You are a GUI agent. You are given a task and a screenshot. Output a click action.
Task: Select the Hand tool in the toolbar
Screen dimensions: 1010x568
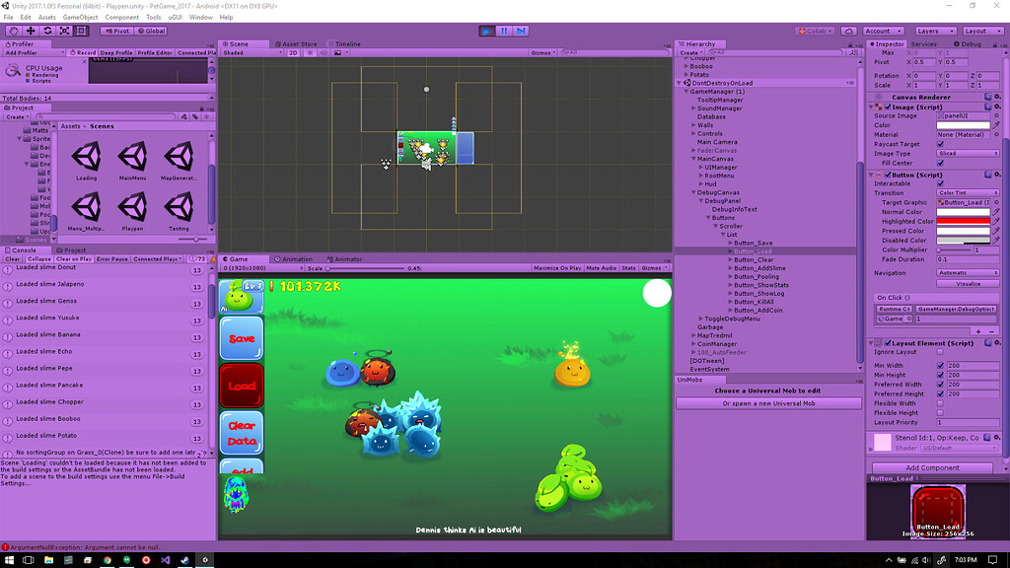click(14, 31)
